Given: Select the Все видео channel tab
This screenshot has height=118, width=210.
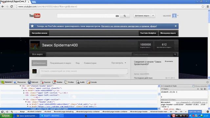Looking at the screenshot, I should pyautogui.click(x=37, y=54).
